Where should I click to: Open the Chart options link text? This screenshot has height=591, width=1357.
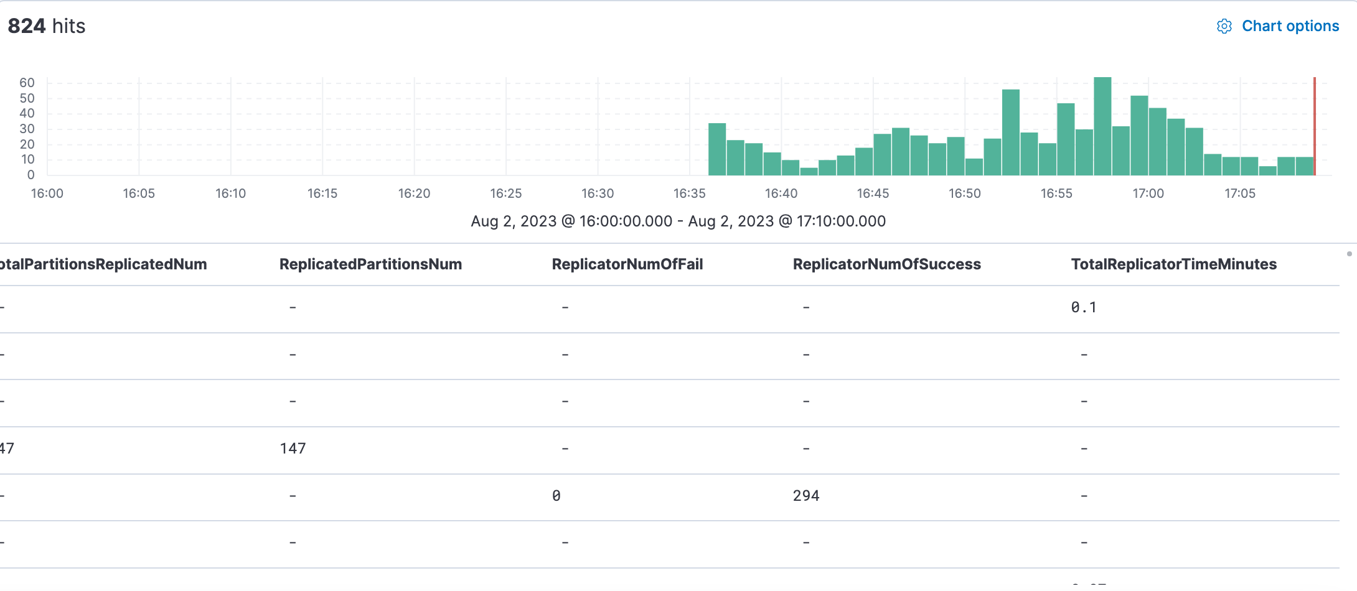(x=1290, y=26)
